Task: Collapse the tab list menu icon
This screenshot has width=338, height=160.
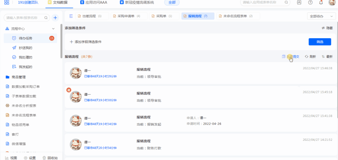Action: [71, 16]
